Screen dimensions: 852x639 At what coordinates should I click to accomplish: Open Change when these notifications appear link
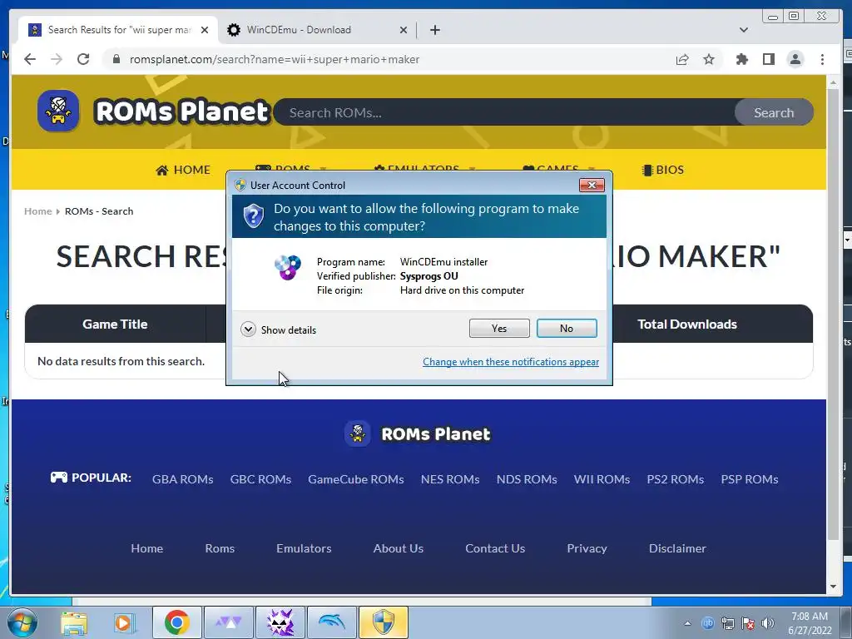[511, 362]
